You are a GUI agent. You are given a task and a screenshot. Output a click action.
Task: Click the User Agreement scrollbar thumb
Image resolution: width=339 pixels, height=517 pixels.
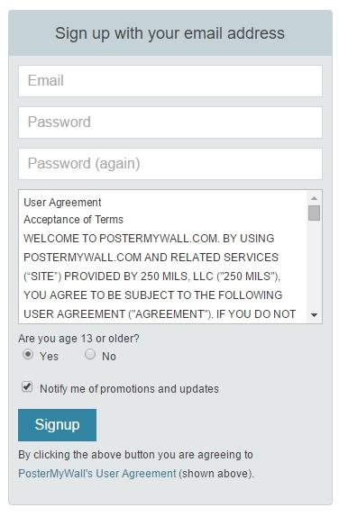tap(314, 213)
